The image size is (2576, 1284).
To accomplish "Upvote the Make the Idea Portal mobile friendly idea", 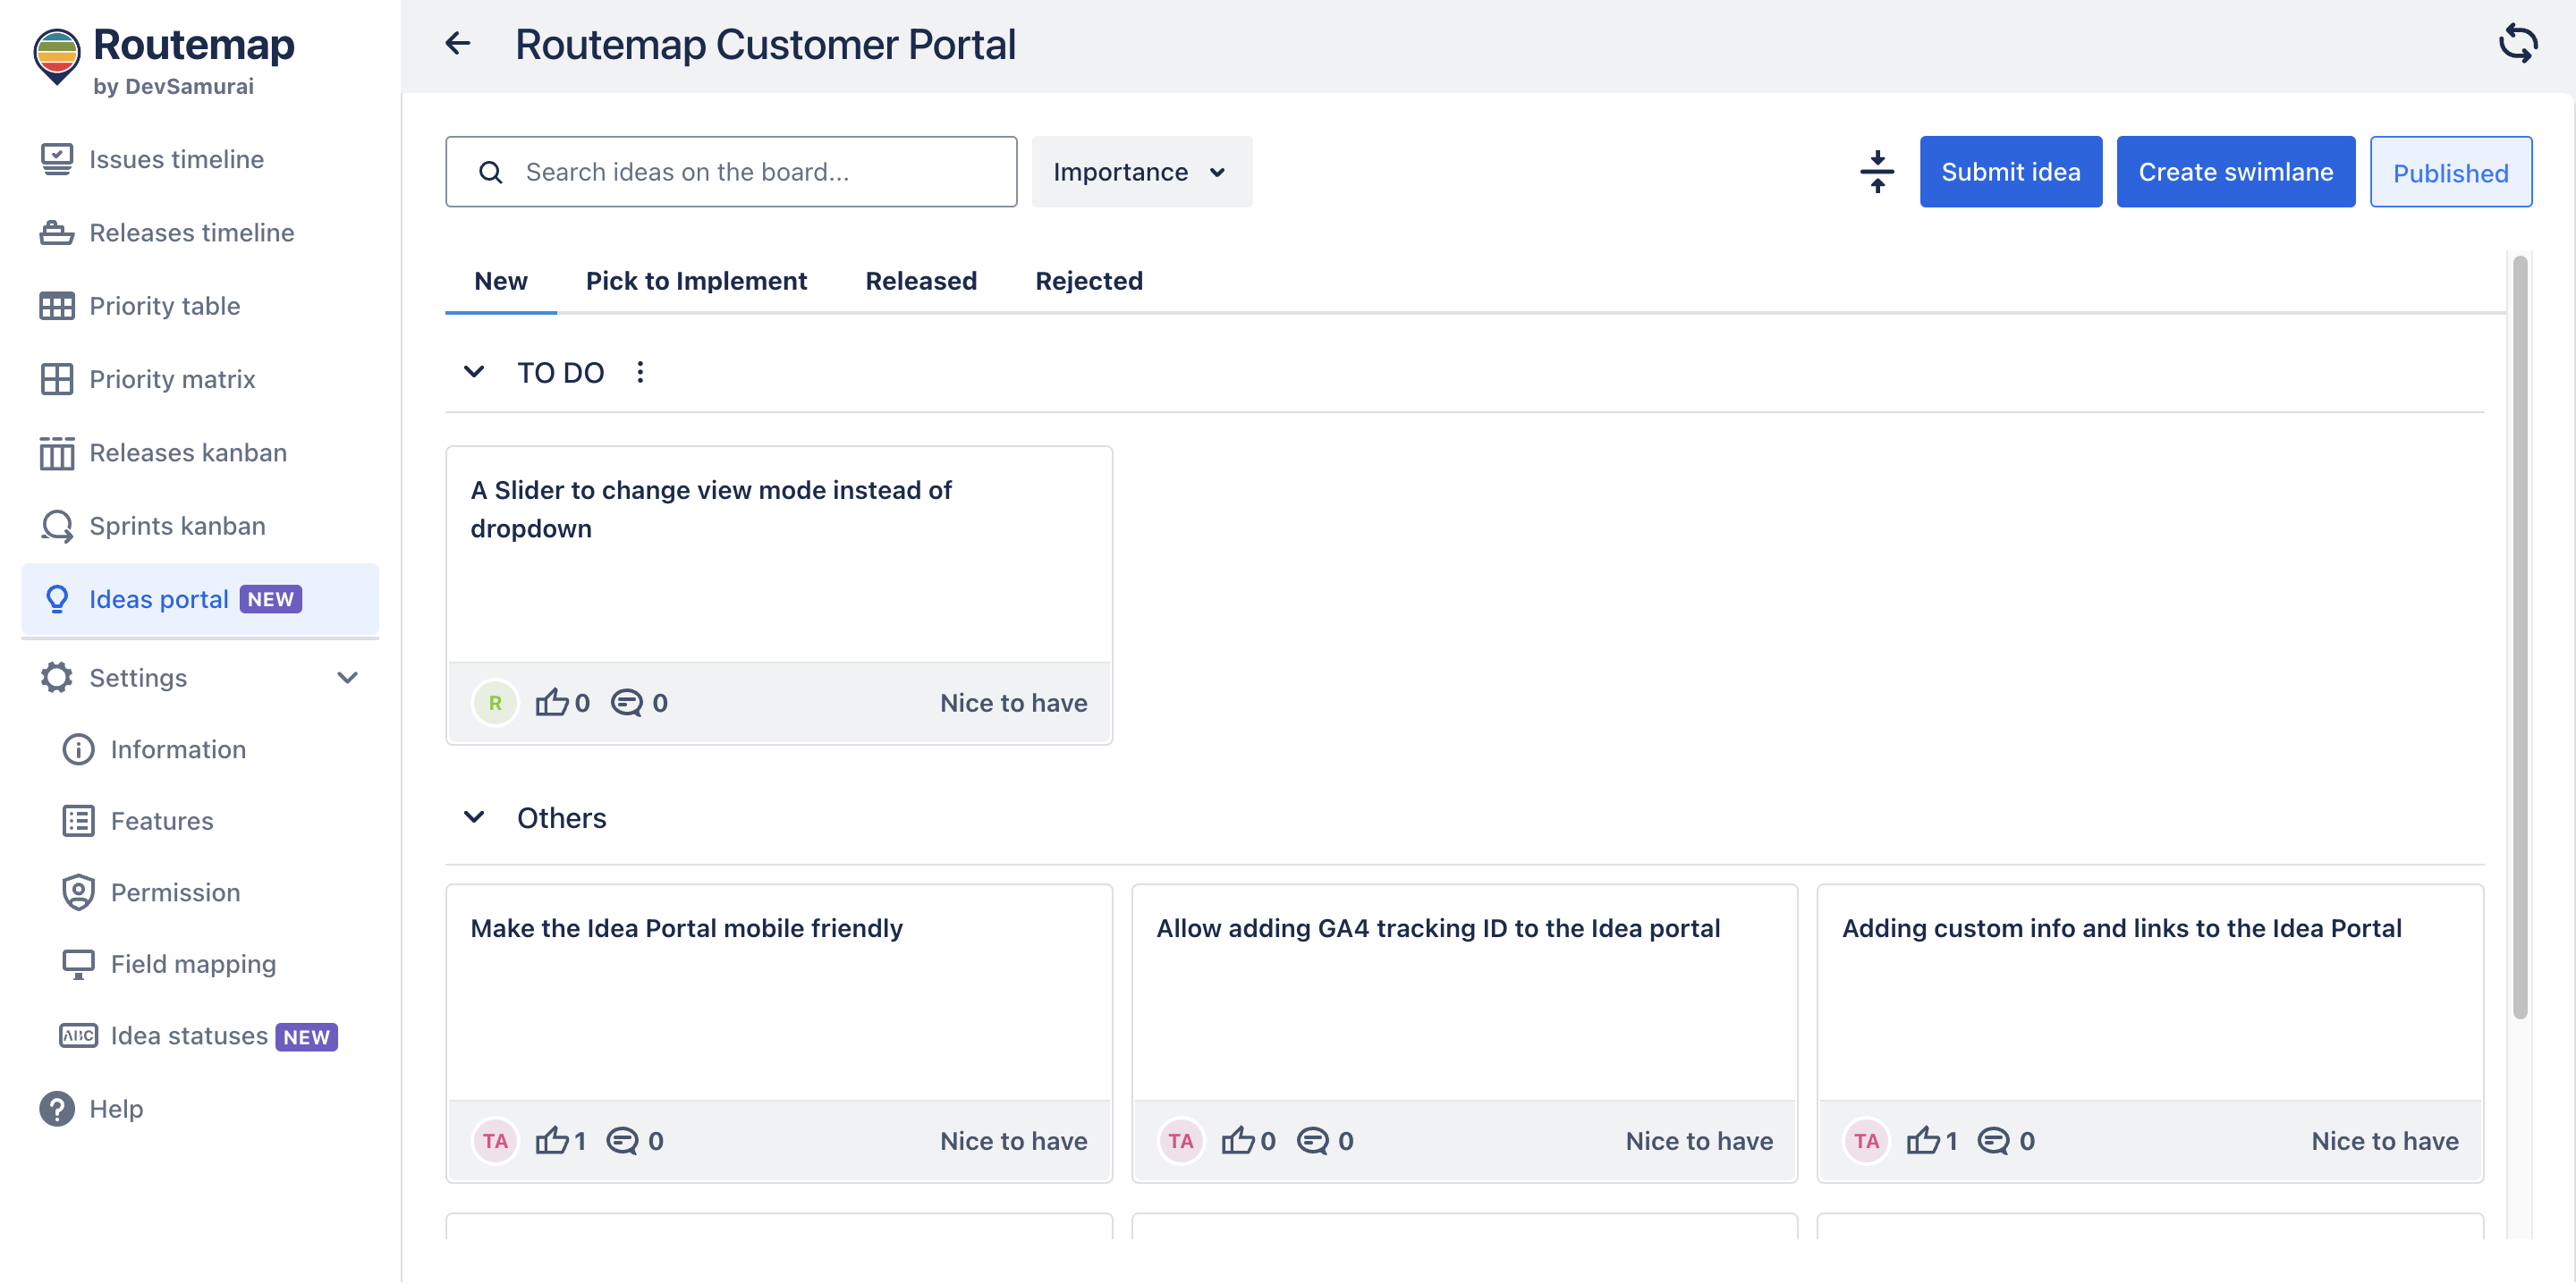I will [554, 1140].
